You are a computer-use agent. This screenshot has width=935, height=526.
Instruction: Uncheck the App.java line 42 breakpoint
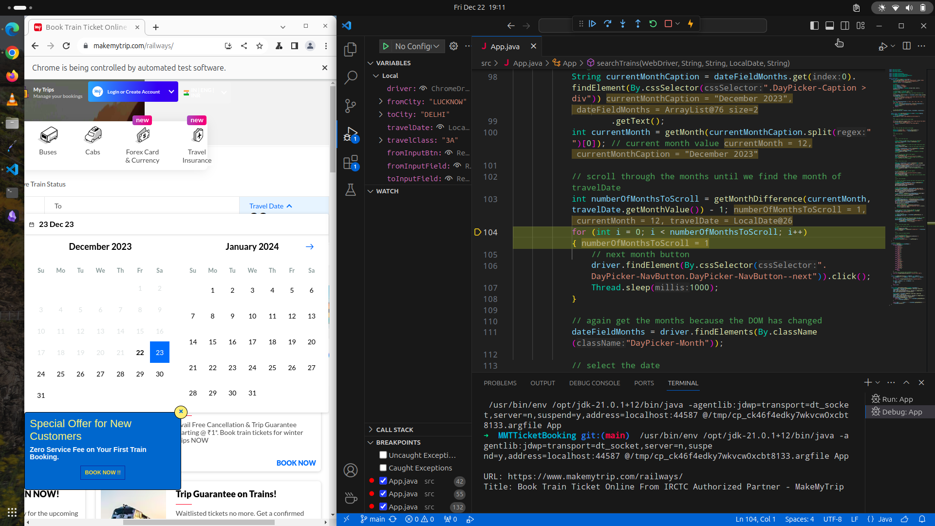(x=383, y=481)
